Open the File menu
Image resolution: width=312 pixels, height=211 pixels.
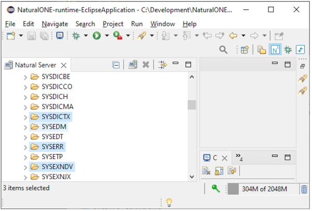coord(10,24)
